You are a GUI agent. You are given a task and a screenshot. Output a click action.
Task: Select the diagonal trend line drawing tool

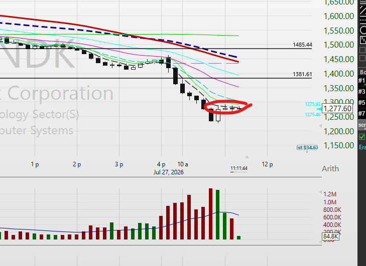[x=362, y=10]
